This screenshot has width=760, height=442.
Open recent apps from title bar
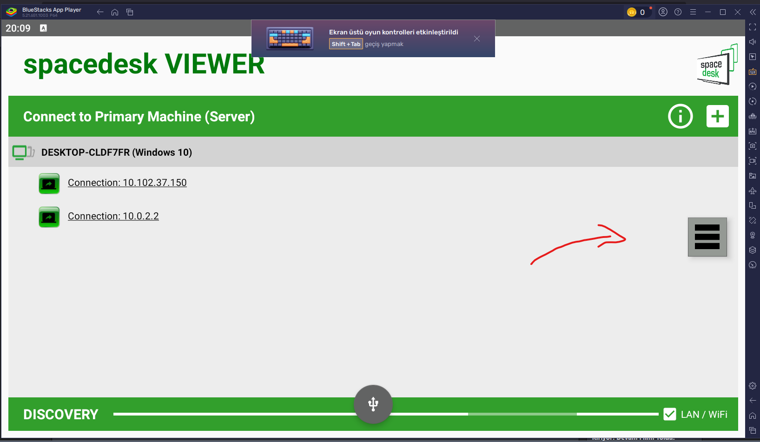(x=130, y=12)
